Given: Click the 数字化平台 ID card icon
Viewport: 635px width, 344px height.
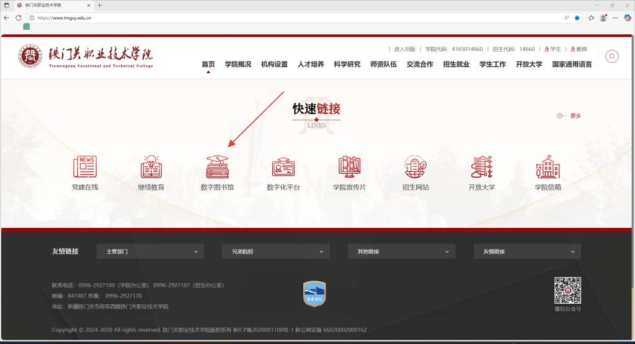Looking at the screenshot, I should (283, 167).
